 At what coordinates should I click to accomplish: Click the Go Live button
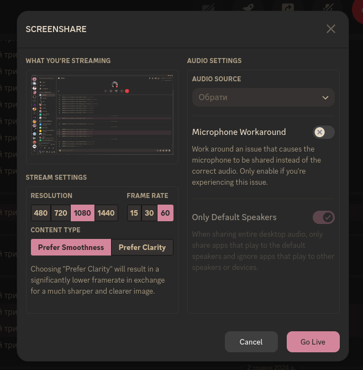[313, 342]
